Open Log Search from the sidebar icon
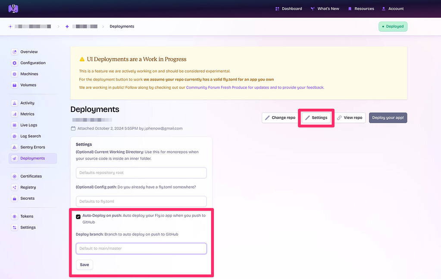The width and height of the screenshot is (441, 279). [x=14, y=136]
